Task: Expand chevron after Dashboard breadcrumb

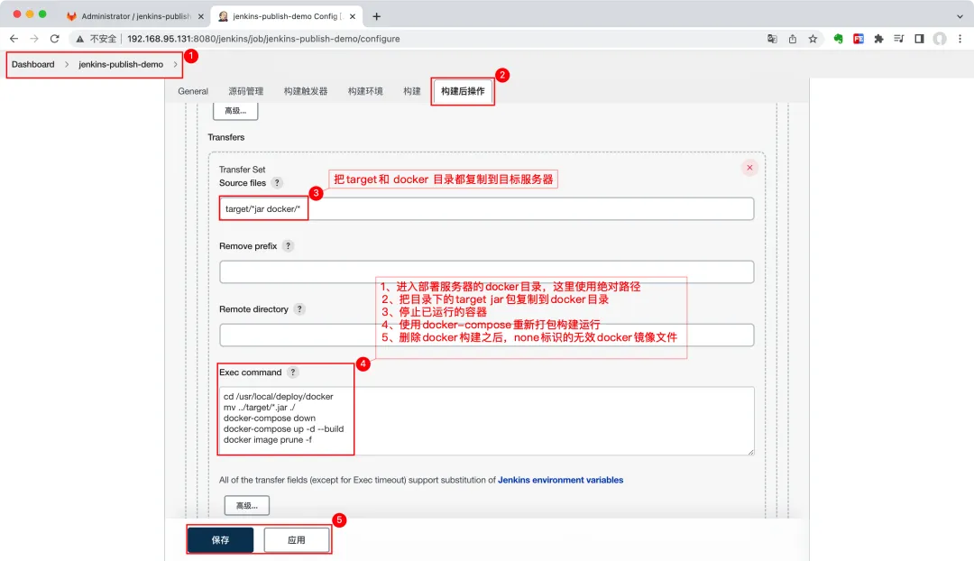Action: tap(67, 65)
